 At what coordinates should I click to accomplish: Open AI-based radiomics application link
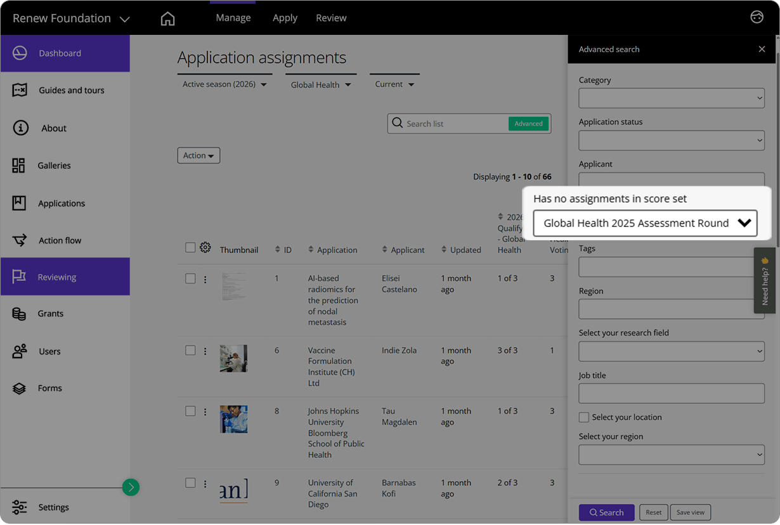click(333, 300)
